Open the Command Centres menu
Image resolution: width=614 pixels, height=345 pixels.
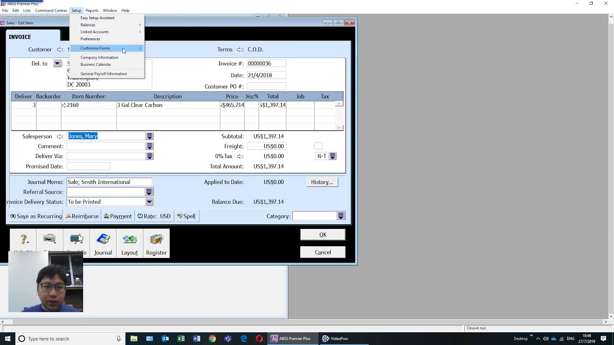(51, 11)
